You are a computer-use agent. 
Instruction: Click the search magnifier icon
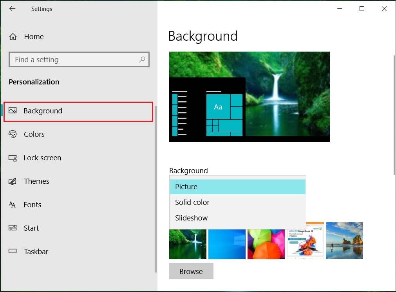(x=142, y=59)
